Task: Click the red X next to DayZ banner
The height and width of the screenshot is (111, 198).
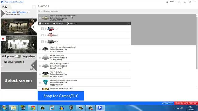Action: [x=3, y=39]
